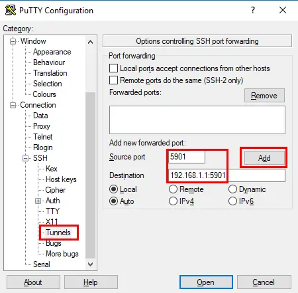This screenshot has height=293, width=298.
Task: Open the Tunnels category
Action: (x=58, y=233)
